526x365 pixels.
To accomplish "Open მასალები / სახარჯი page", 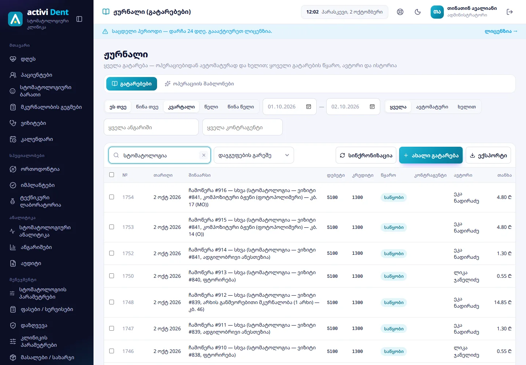I will 47,357.
